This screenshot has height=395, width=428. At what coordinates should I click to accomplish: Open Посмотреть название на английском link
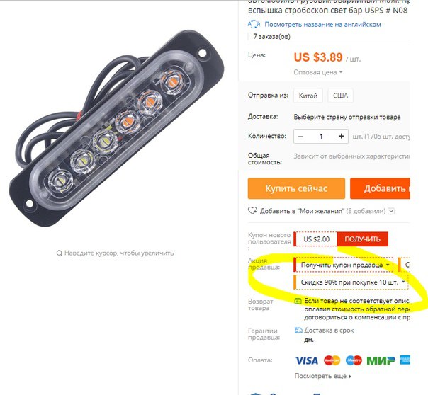[x=322, y=25]
